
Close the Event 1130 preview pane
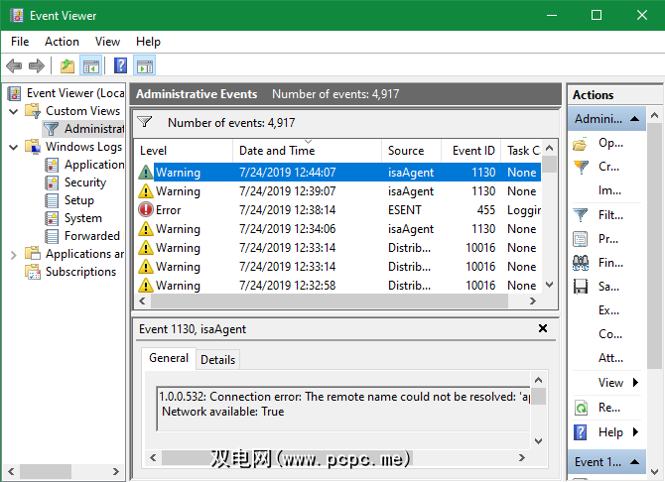click(543, 328)
